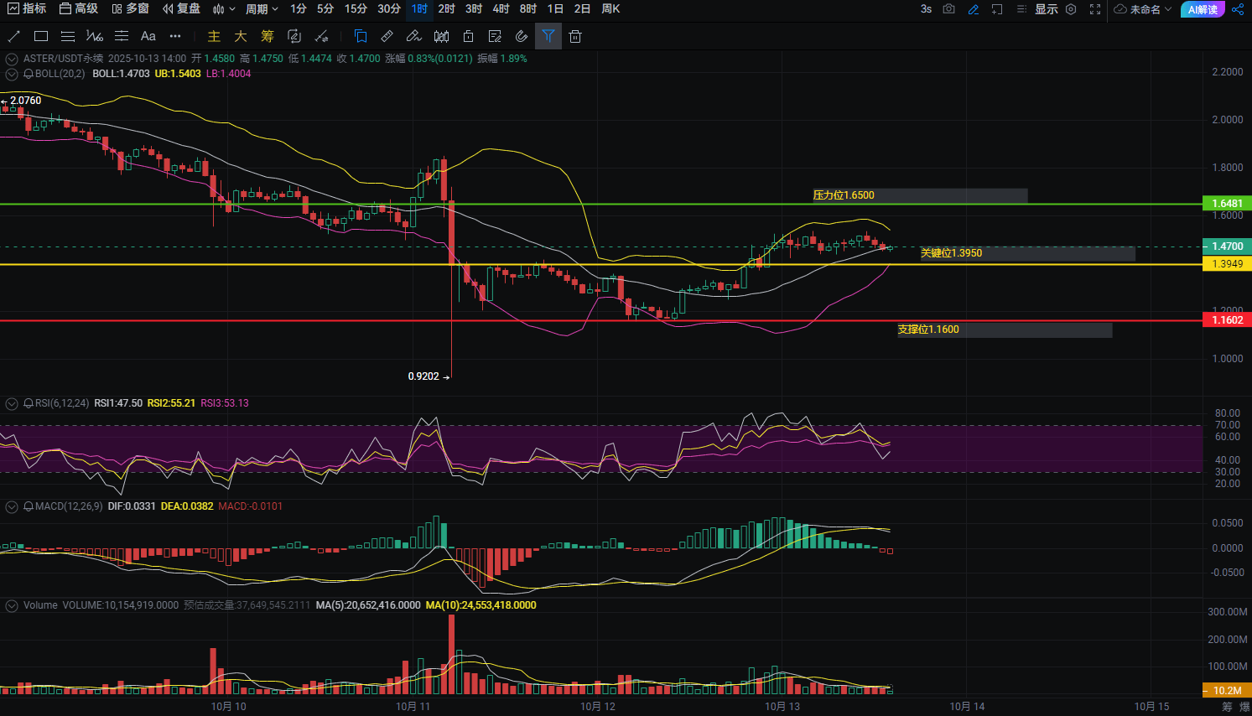Toggle the pencil drawing mode icon
Image resolution: width=1252 pixels, height=716 pixels.
pos(974,9)
